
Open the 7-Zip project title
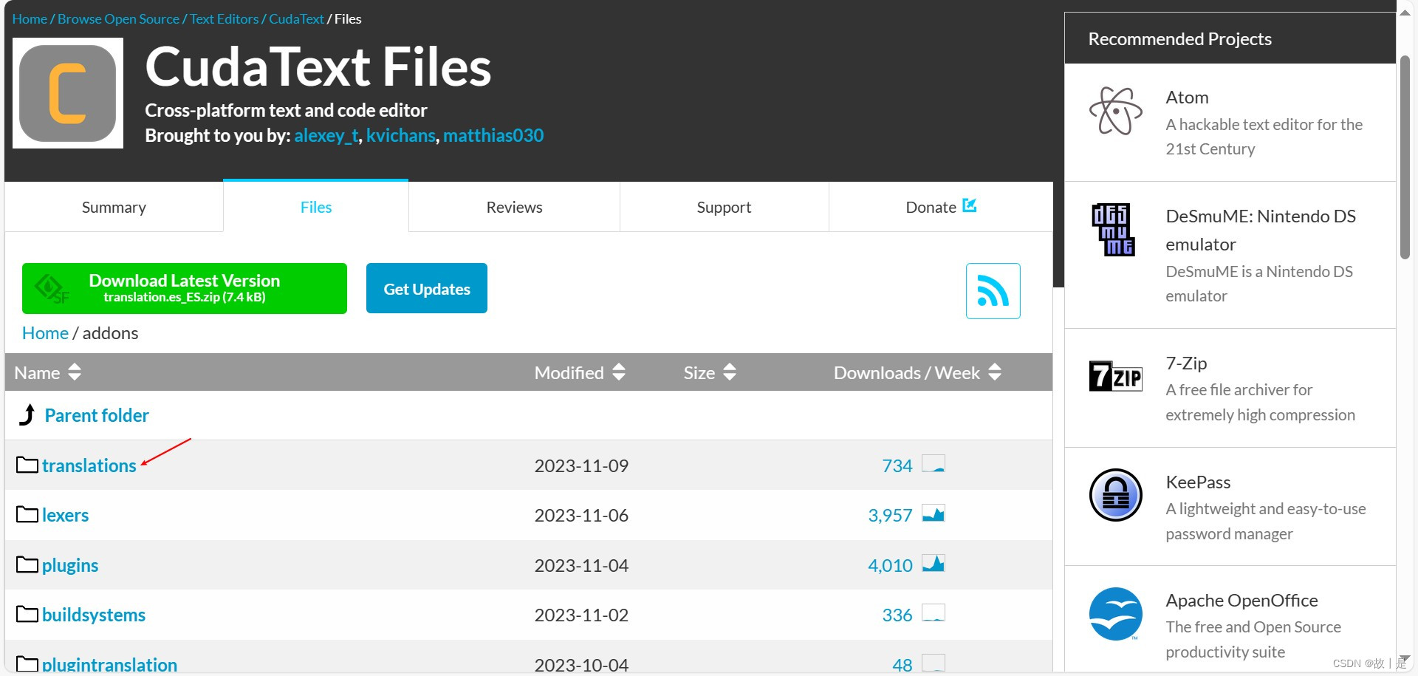[1186, 363]
